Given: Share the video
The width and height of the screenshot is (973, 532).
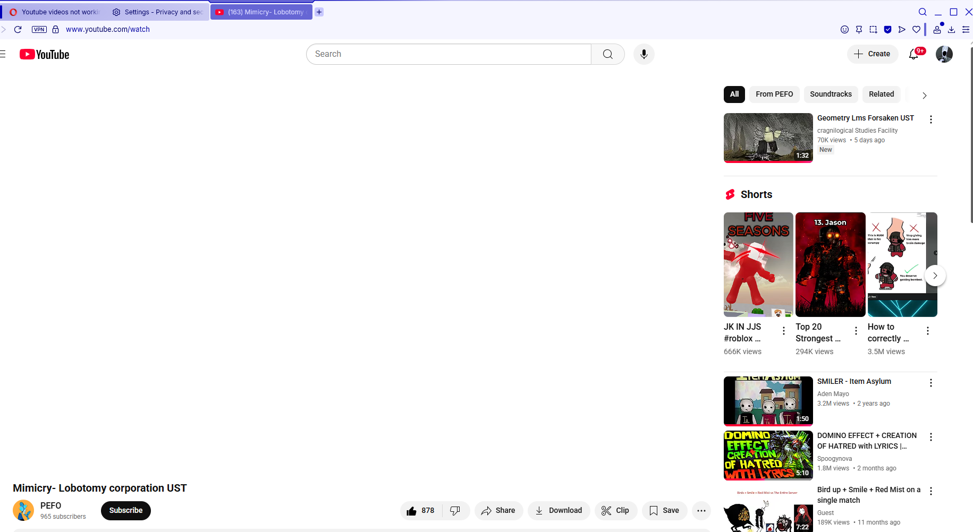Looking at the screenshot, I should pyautogui.click(x=498, y=510).
